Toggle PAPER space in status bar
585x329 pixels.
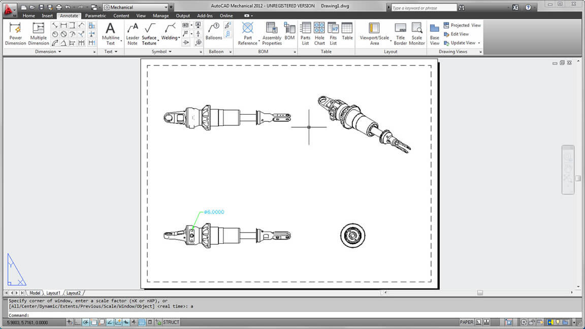pos(466,322)
